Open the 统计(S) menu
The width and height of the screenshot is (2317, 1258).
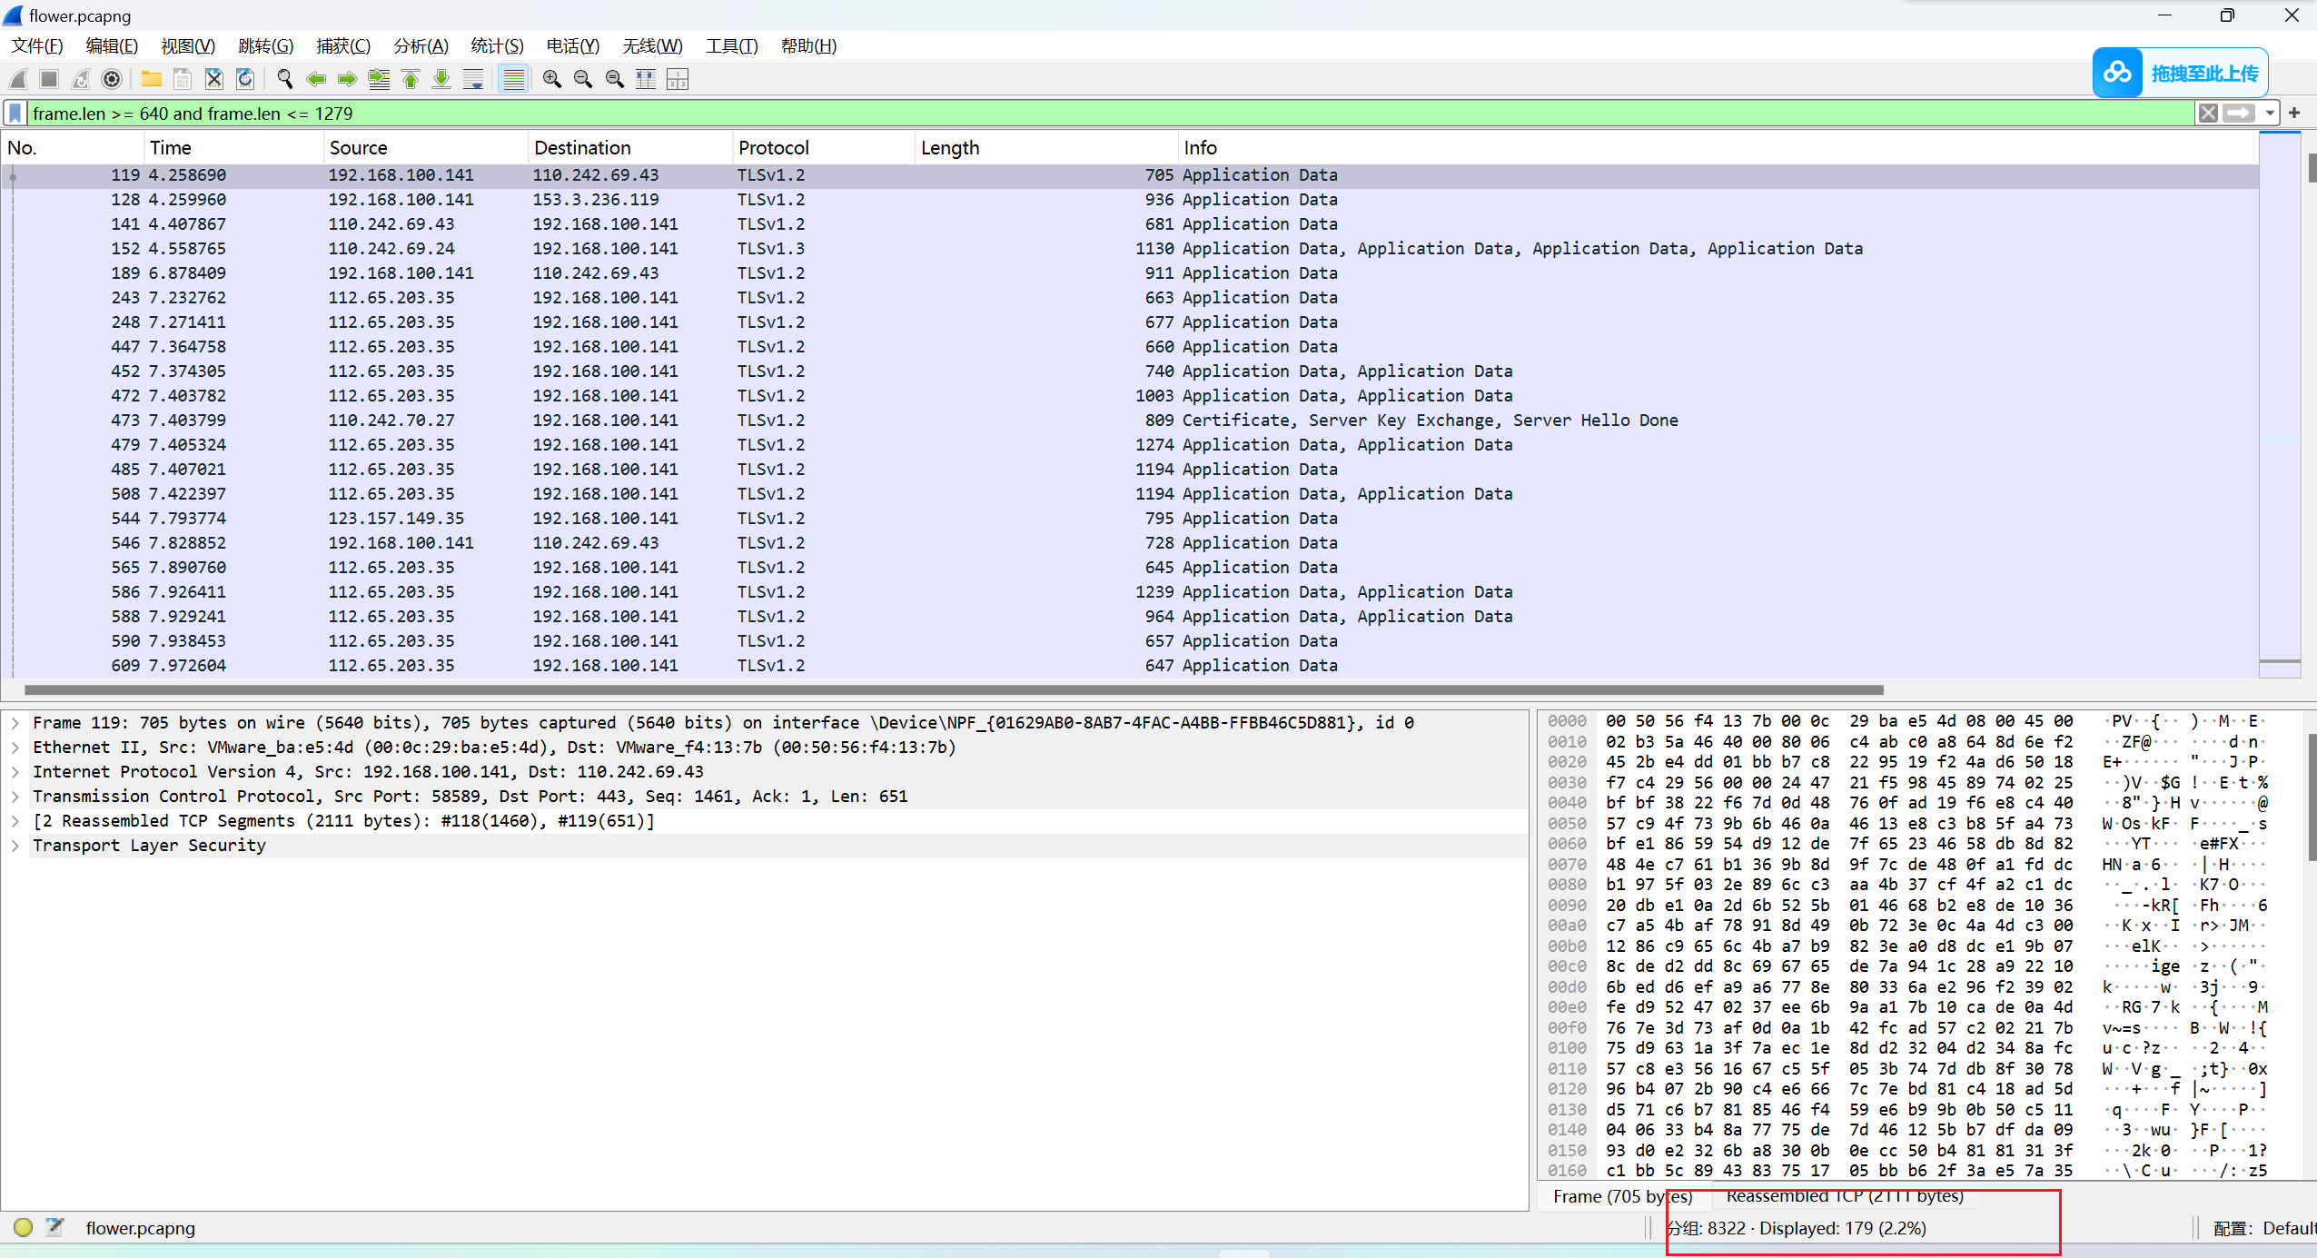pyautogui.click(x=497, y=46)
